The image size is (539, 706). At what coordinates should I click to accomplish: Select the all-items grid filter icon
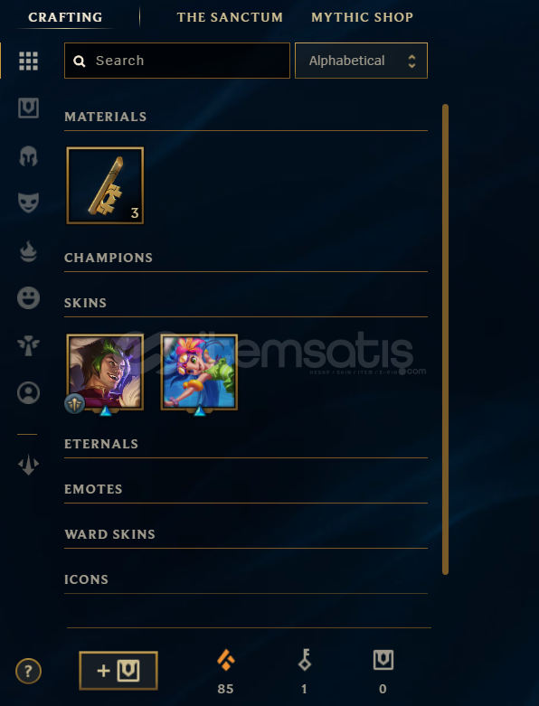pyautogui.click(x=28, y=61)
